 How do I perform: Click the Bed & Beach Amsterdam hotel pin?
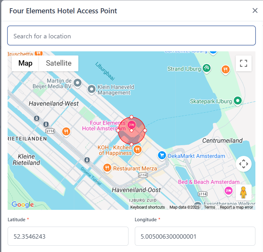click(x=228, y=191)
